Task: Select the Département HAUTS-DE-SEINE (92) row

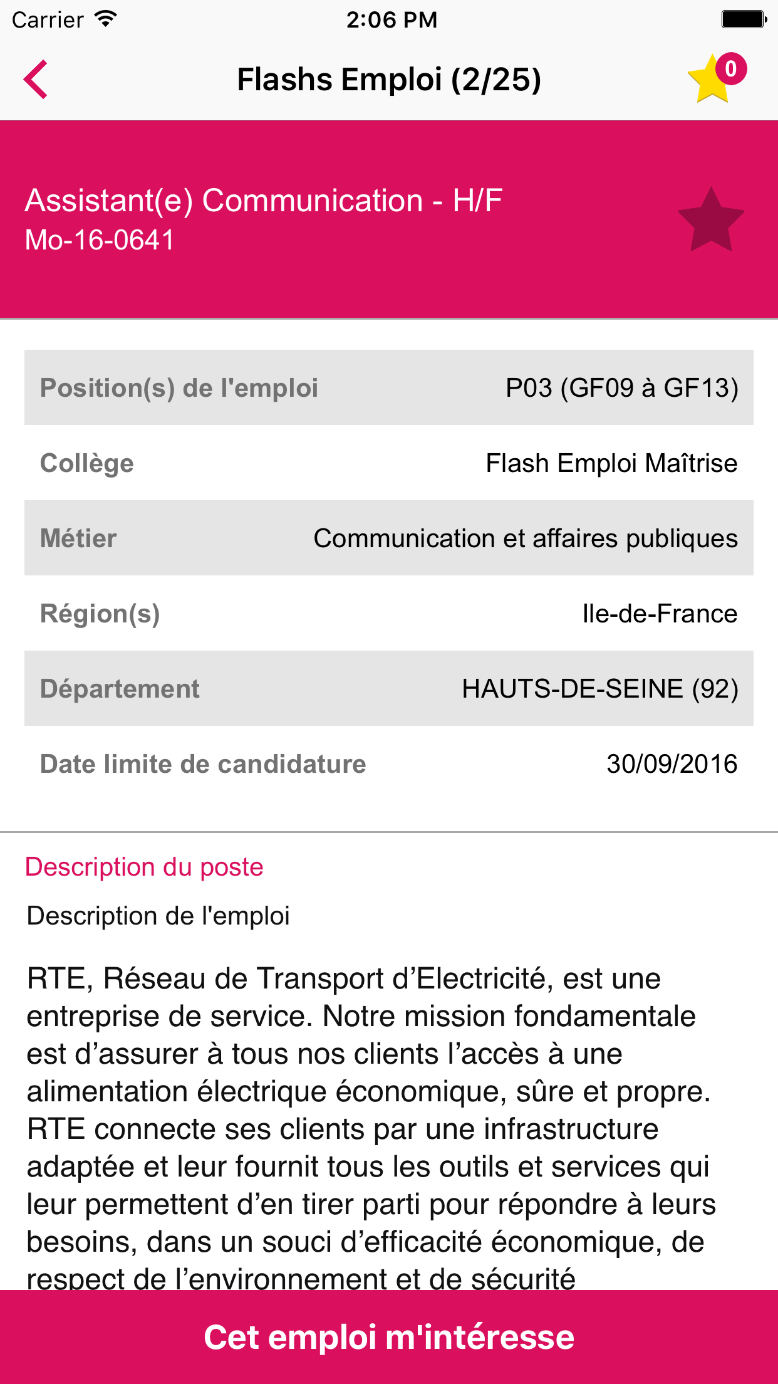Action: [388, 688]
